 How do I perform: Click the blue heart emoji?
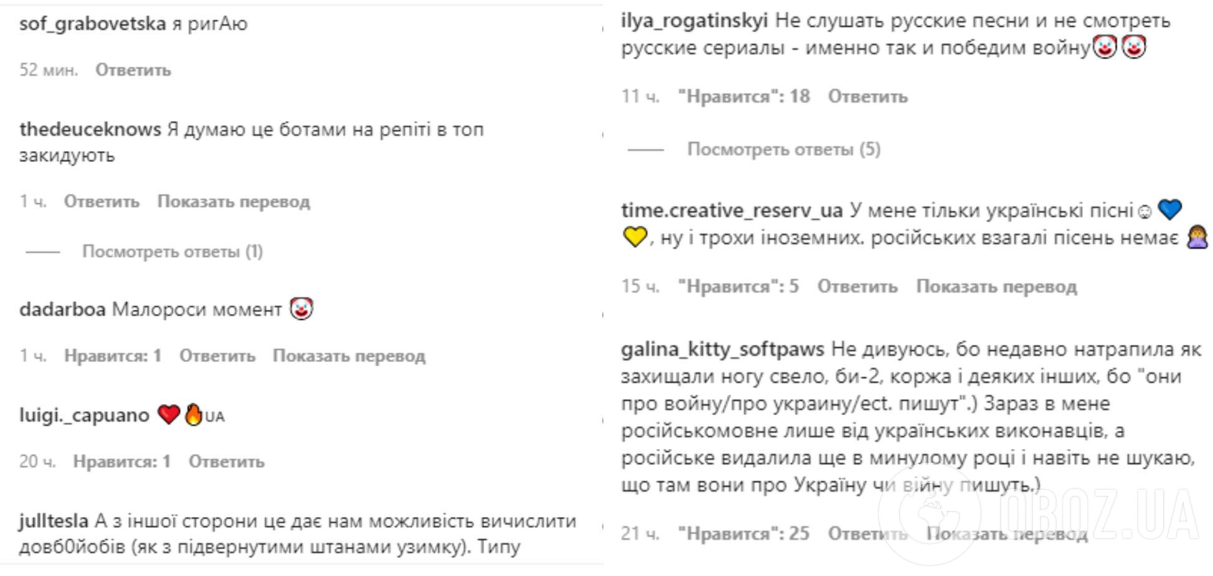(x=1169, y=210)
